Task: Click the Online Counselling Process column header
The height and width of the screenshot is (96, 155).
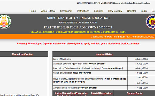Action: pyautogui.click(x=71, y=93)
